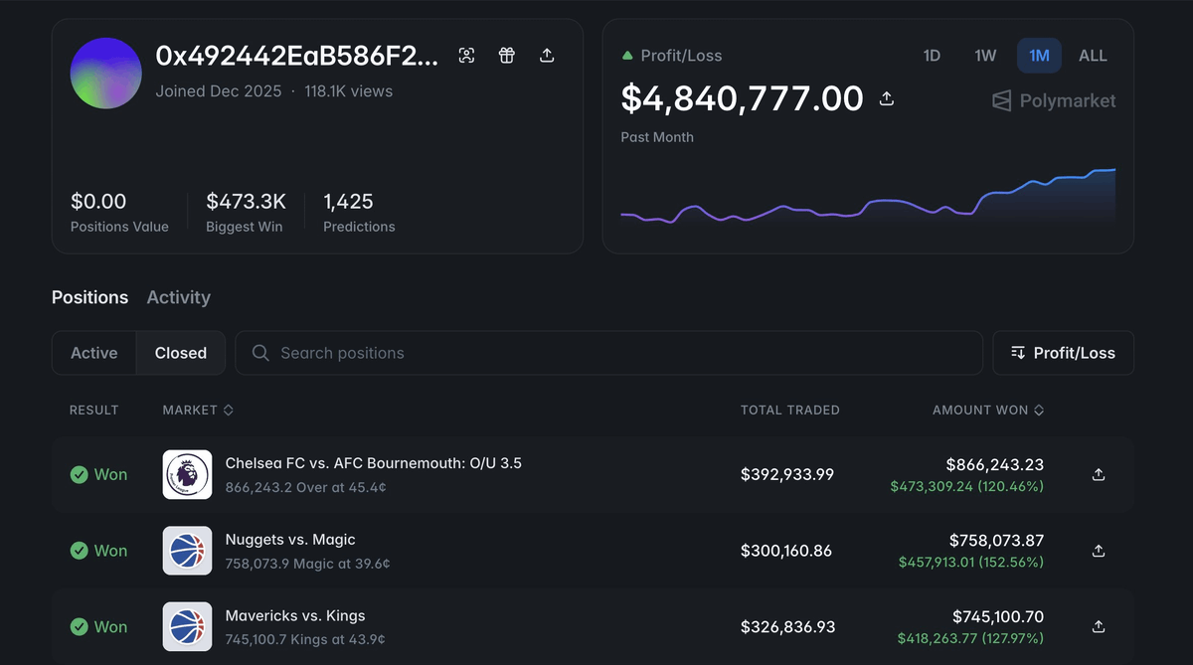Click the green Won check in Chelsea row
Image resolution: width=1193 pixels, height=665 pixels.
(x=80, y=475)
